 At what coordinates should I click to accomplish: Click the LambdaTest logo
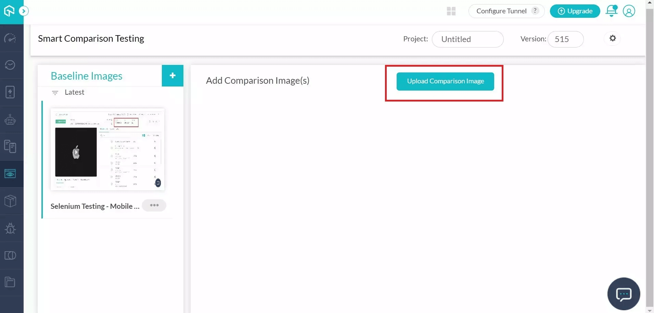[9, 10]
